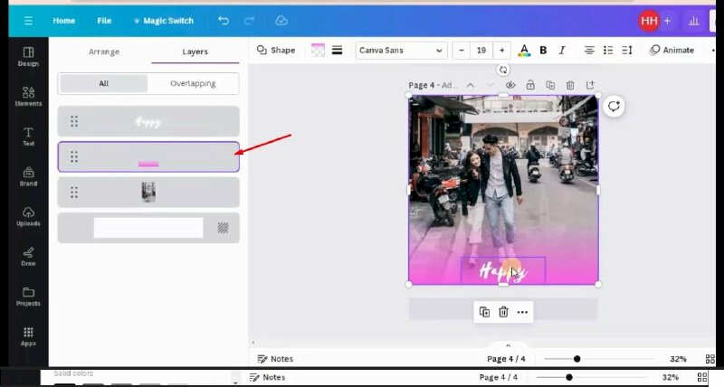
Task: Open the Uploads panel
Action: tap(28, 216)
